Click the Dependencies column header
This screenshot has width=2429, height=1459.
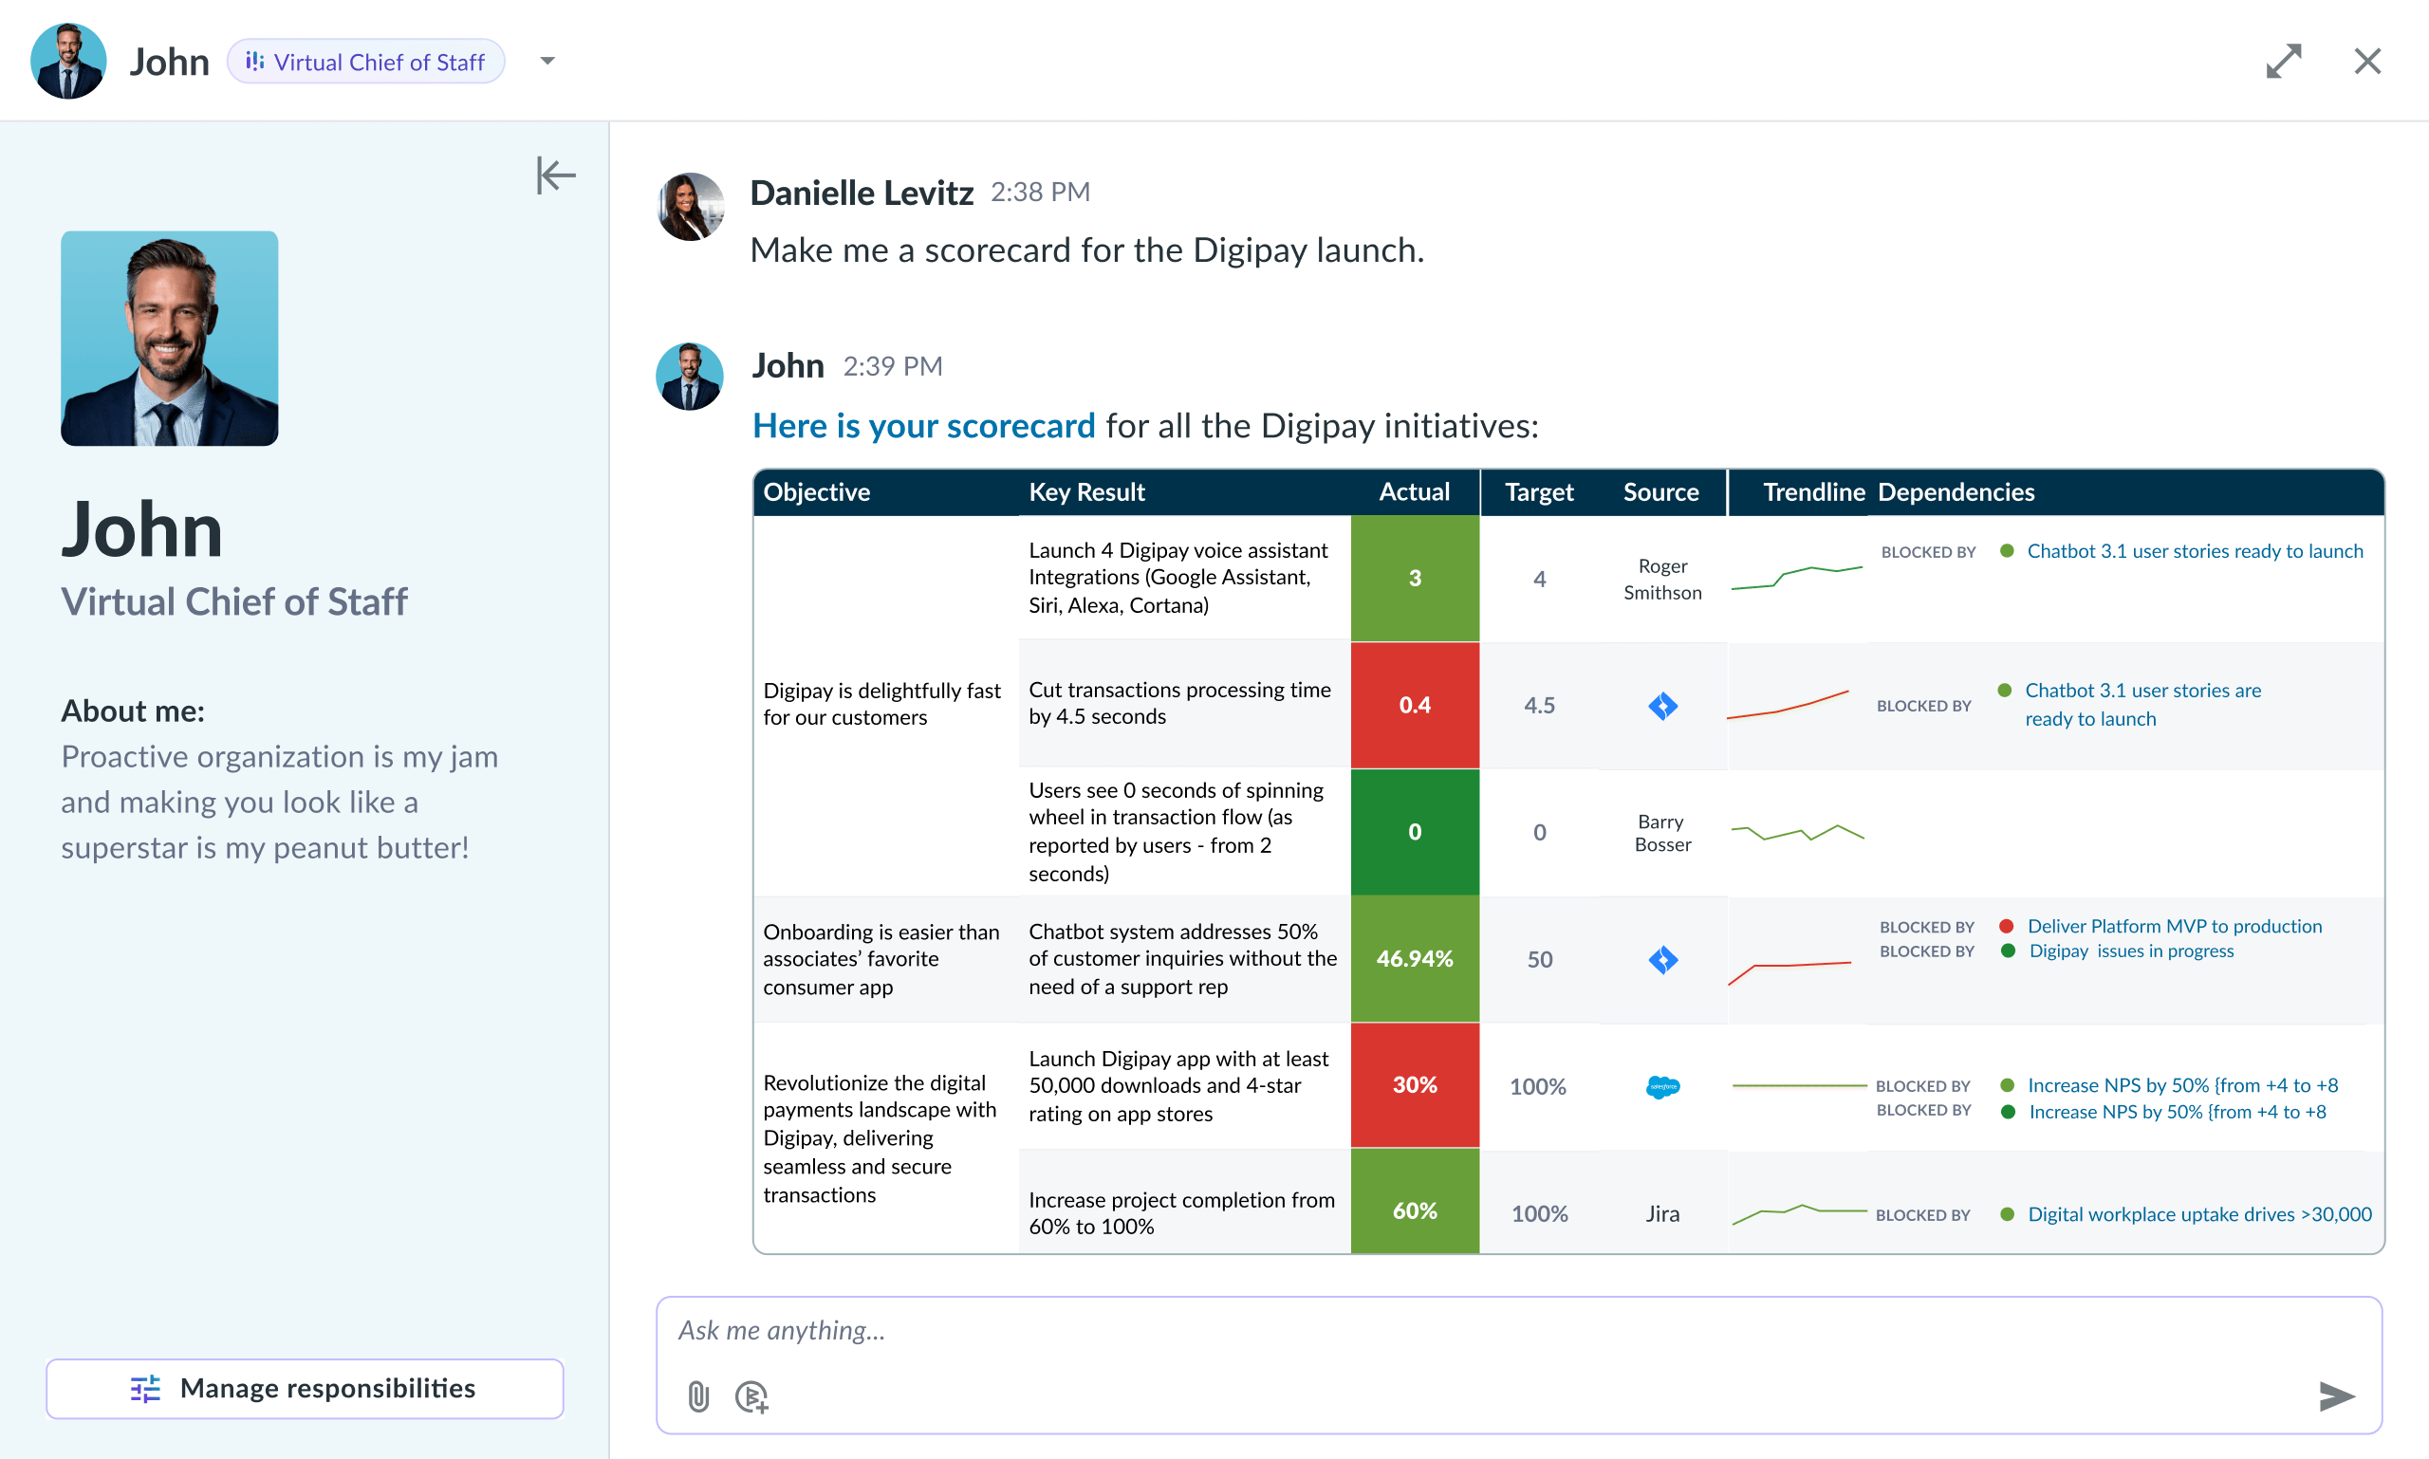(1956, 491)
